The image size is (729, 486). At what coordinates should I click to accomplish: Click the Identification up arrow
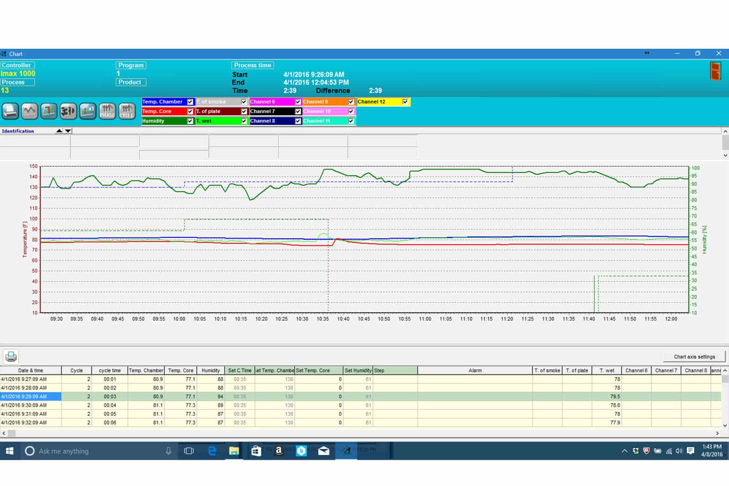(x=59, y=131)
